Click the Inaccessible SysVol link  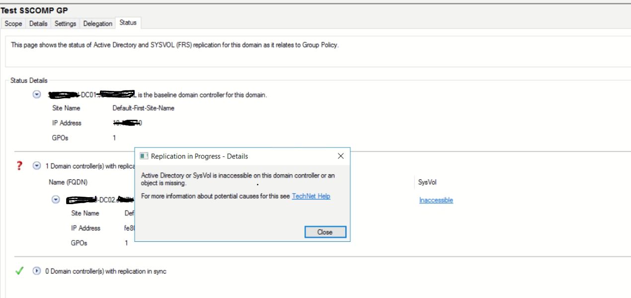(x=436, y=200)
